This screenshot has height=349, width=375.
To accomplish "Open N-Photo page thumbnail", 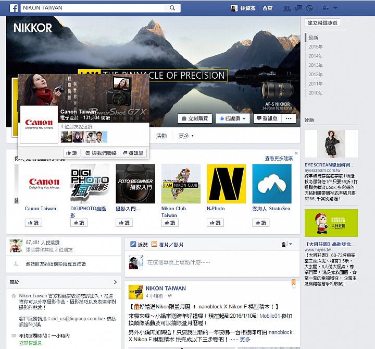I will (x=226, y=184).
